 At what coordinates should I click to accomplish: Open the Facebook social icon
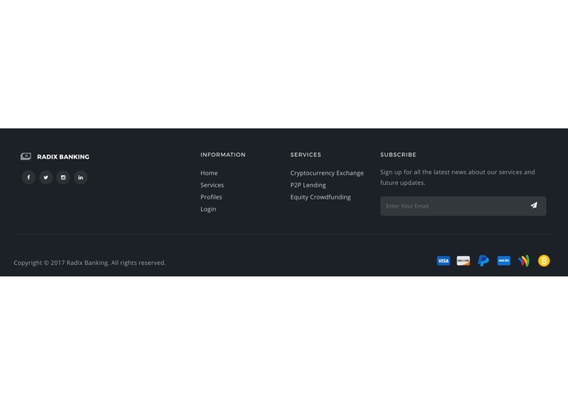tap(29, 177)
